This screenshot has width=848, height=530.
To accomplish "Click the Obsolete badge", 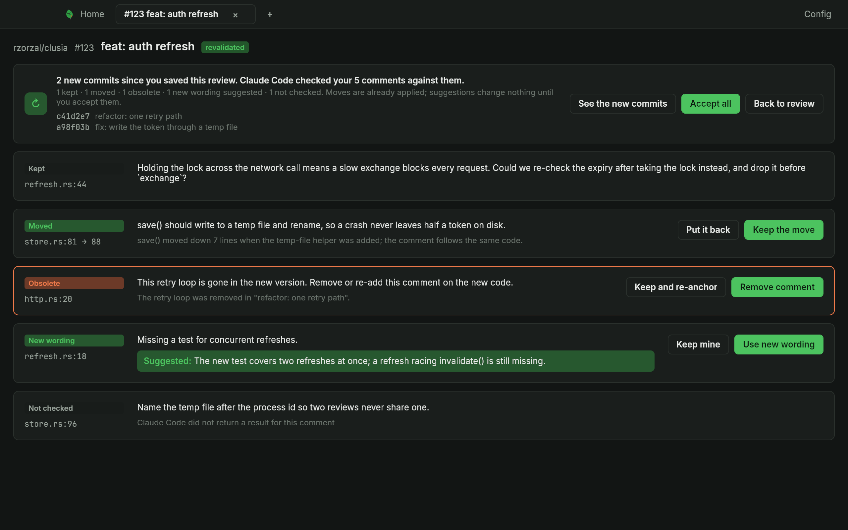I will [74, 283].
